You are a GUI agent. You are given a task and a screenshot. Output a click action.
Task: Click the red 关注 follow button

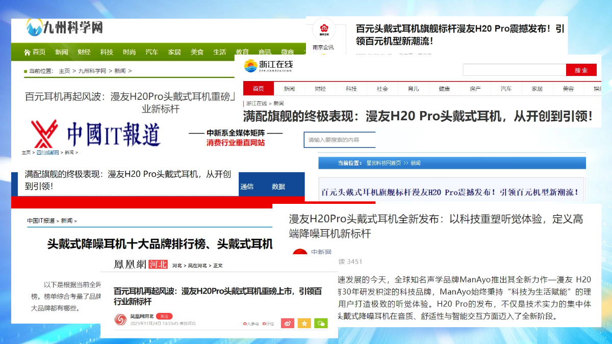pyautogui.click(x=164, y=316)
